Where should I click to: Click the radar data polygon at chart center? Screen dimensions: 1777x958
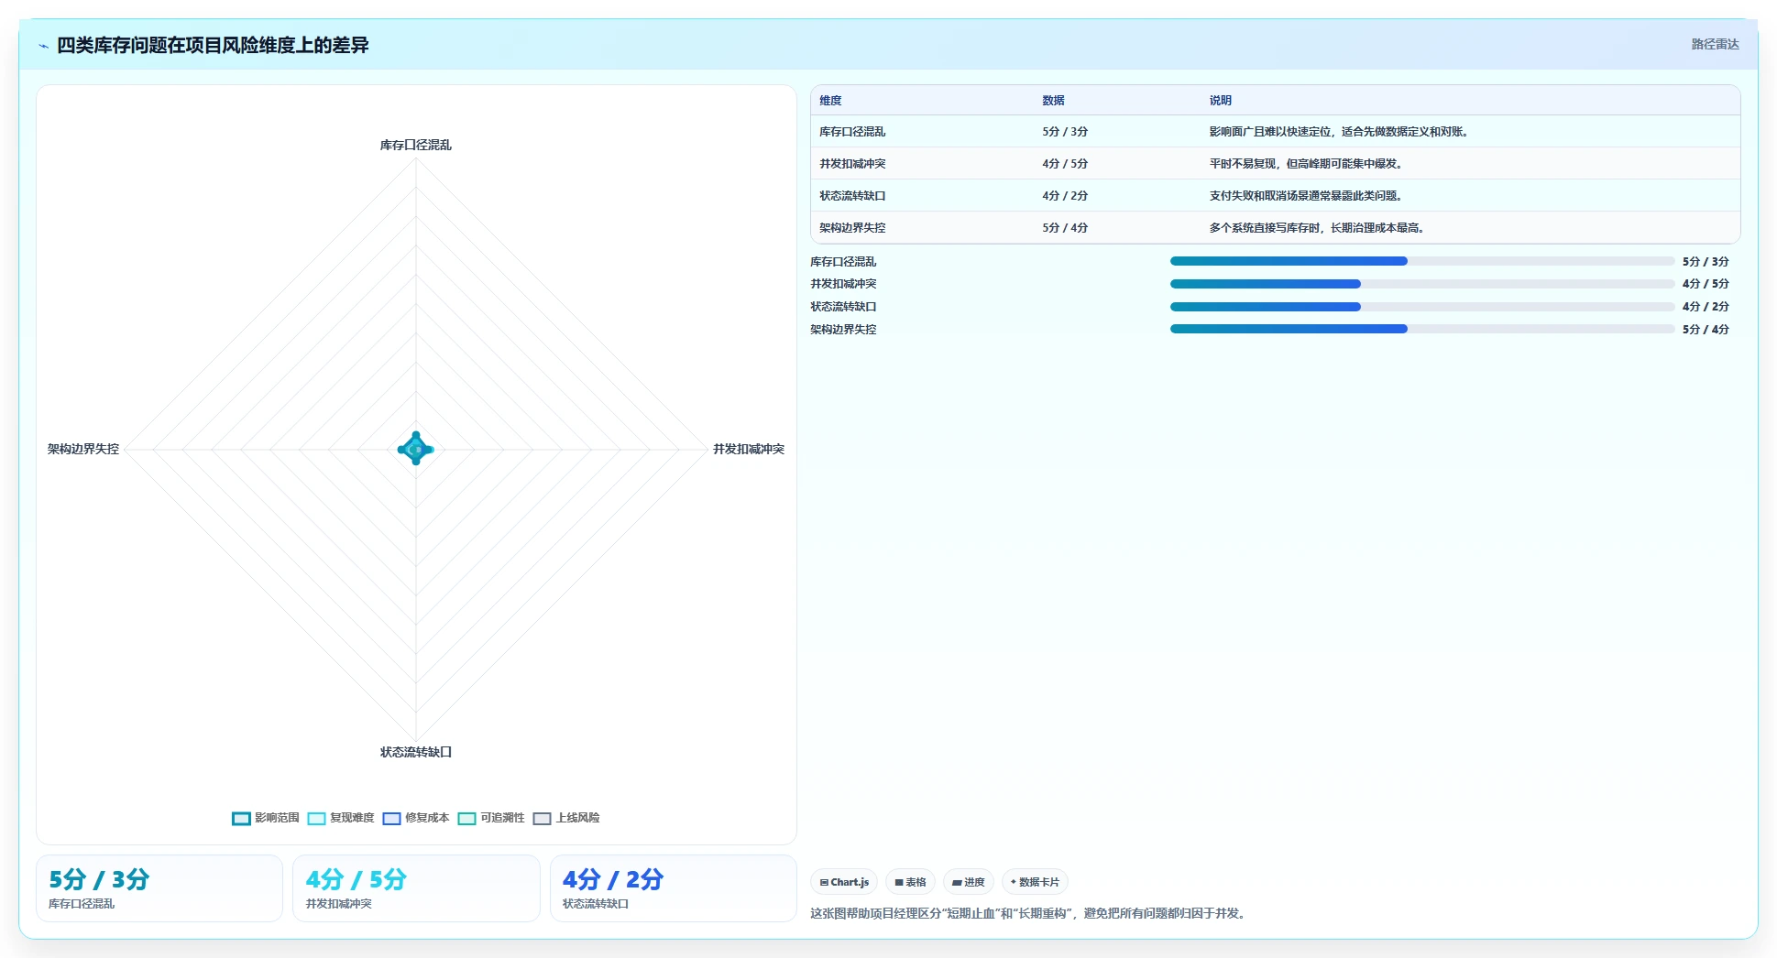point(416,449)
